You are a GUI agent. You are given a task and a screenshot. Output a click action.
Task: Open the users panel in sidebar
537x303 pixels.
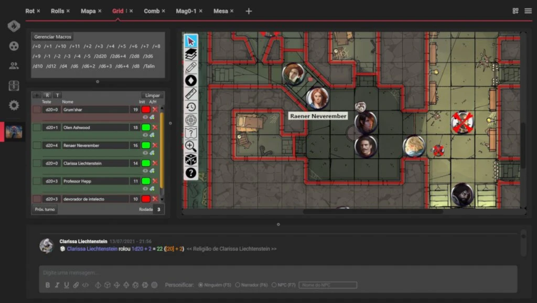click(x=14, y=66)
